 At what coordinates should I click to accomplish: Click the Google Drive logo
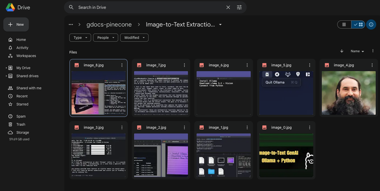click(x=10, y=7)
